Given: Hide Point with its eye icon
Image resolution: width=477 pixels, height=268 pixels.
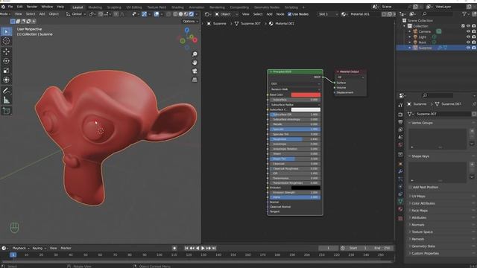Looking at the screenshot, I should pyautogui.click(x=469, y=42).
